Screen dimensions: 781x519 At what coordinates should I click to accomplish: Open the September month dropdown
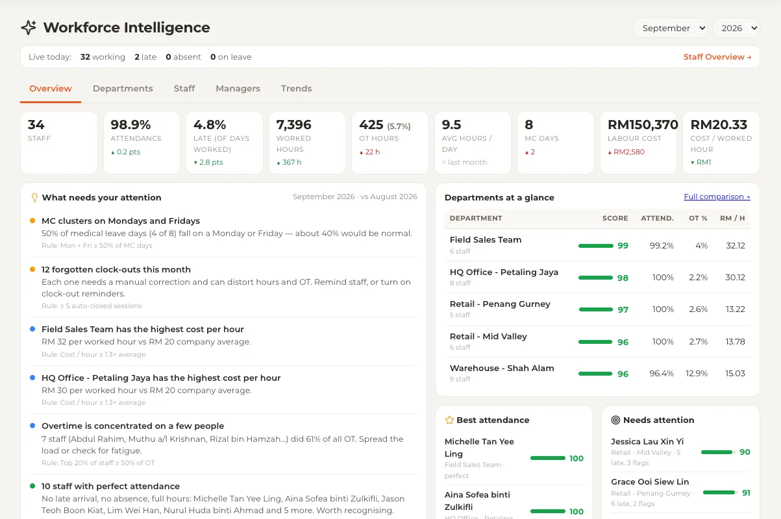point(671,28)
